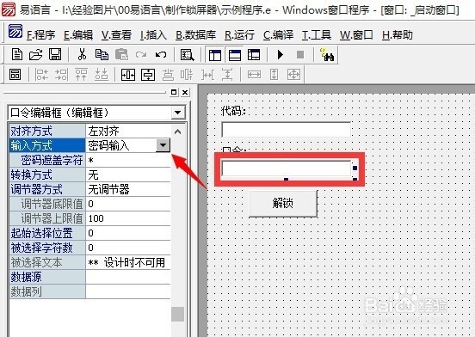The height and width of the screenshot is (337, 475).
Task: Click the Copy toolbar icon
Action: pyautogui.click(x=102, y=55)
